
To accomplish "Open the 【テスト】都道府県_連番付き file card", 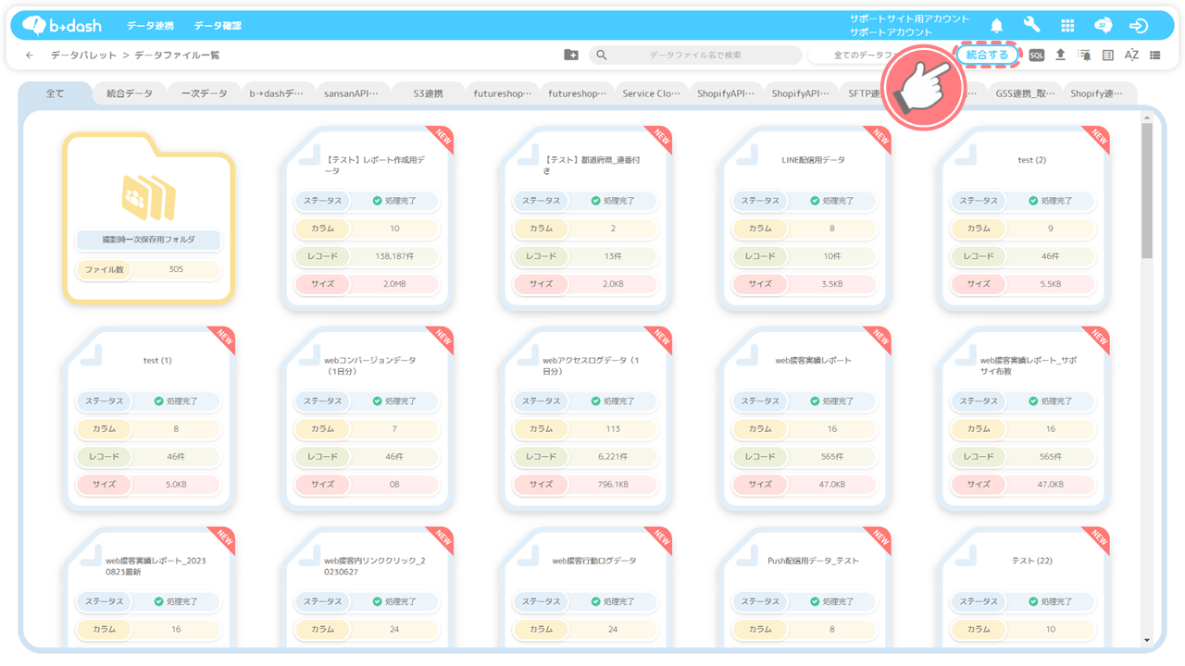I will pyautogui.click(x=586, y=218).
